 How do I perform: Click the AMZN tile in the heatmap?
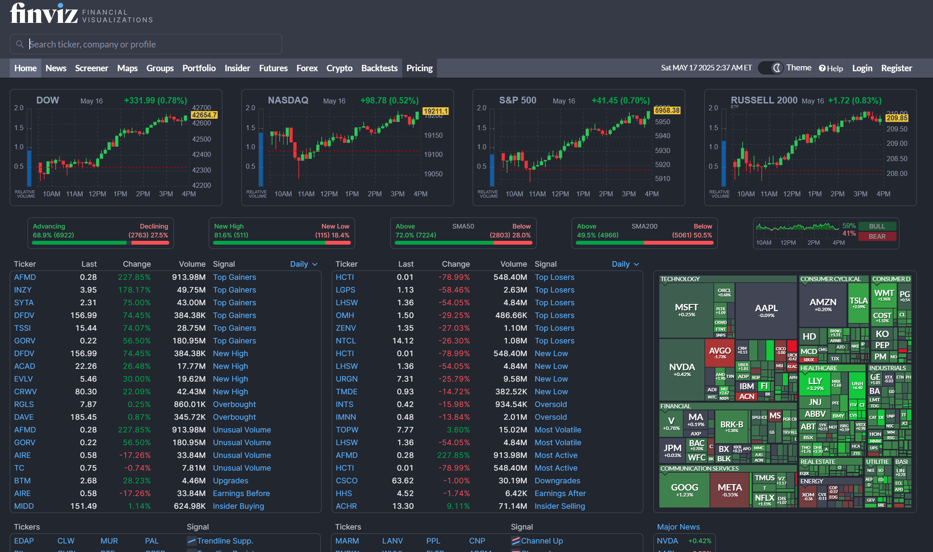[x=823, y=304]
